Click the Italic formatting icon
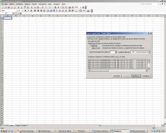Image resolution: width=166 pixels, height=133 pixels. (28, 11)
